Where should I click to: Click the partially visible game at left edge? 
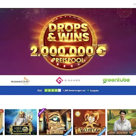tap(1, 122)
